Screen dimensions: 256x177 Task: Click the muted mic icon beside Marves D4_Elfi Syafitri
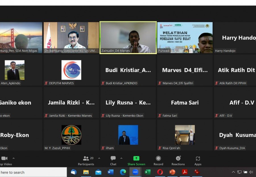(160, 83)
